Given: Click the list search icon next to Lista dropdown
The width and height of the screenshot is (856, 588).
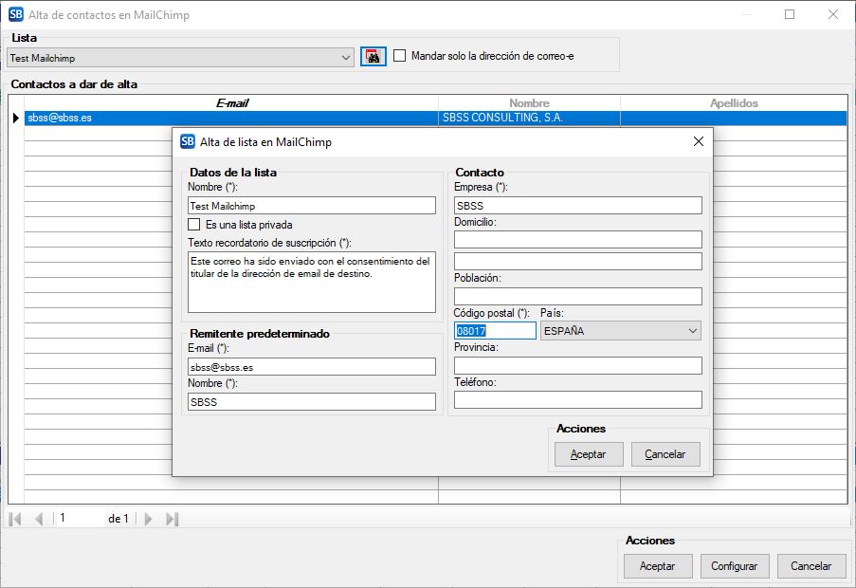Looking at the screenshot, I should [373, 57].
